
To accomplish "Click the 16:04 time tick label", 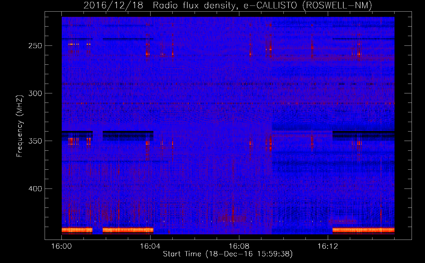I will click(150, 246).
